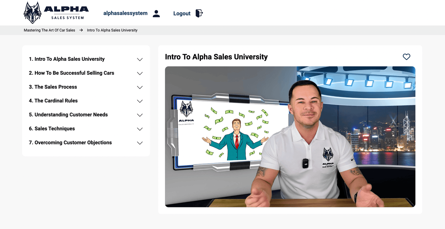Expand Understanding Customer Needs section chevron

(x=140, y=115)
